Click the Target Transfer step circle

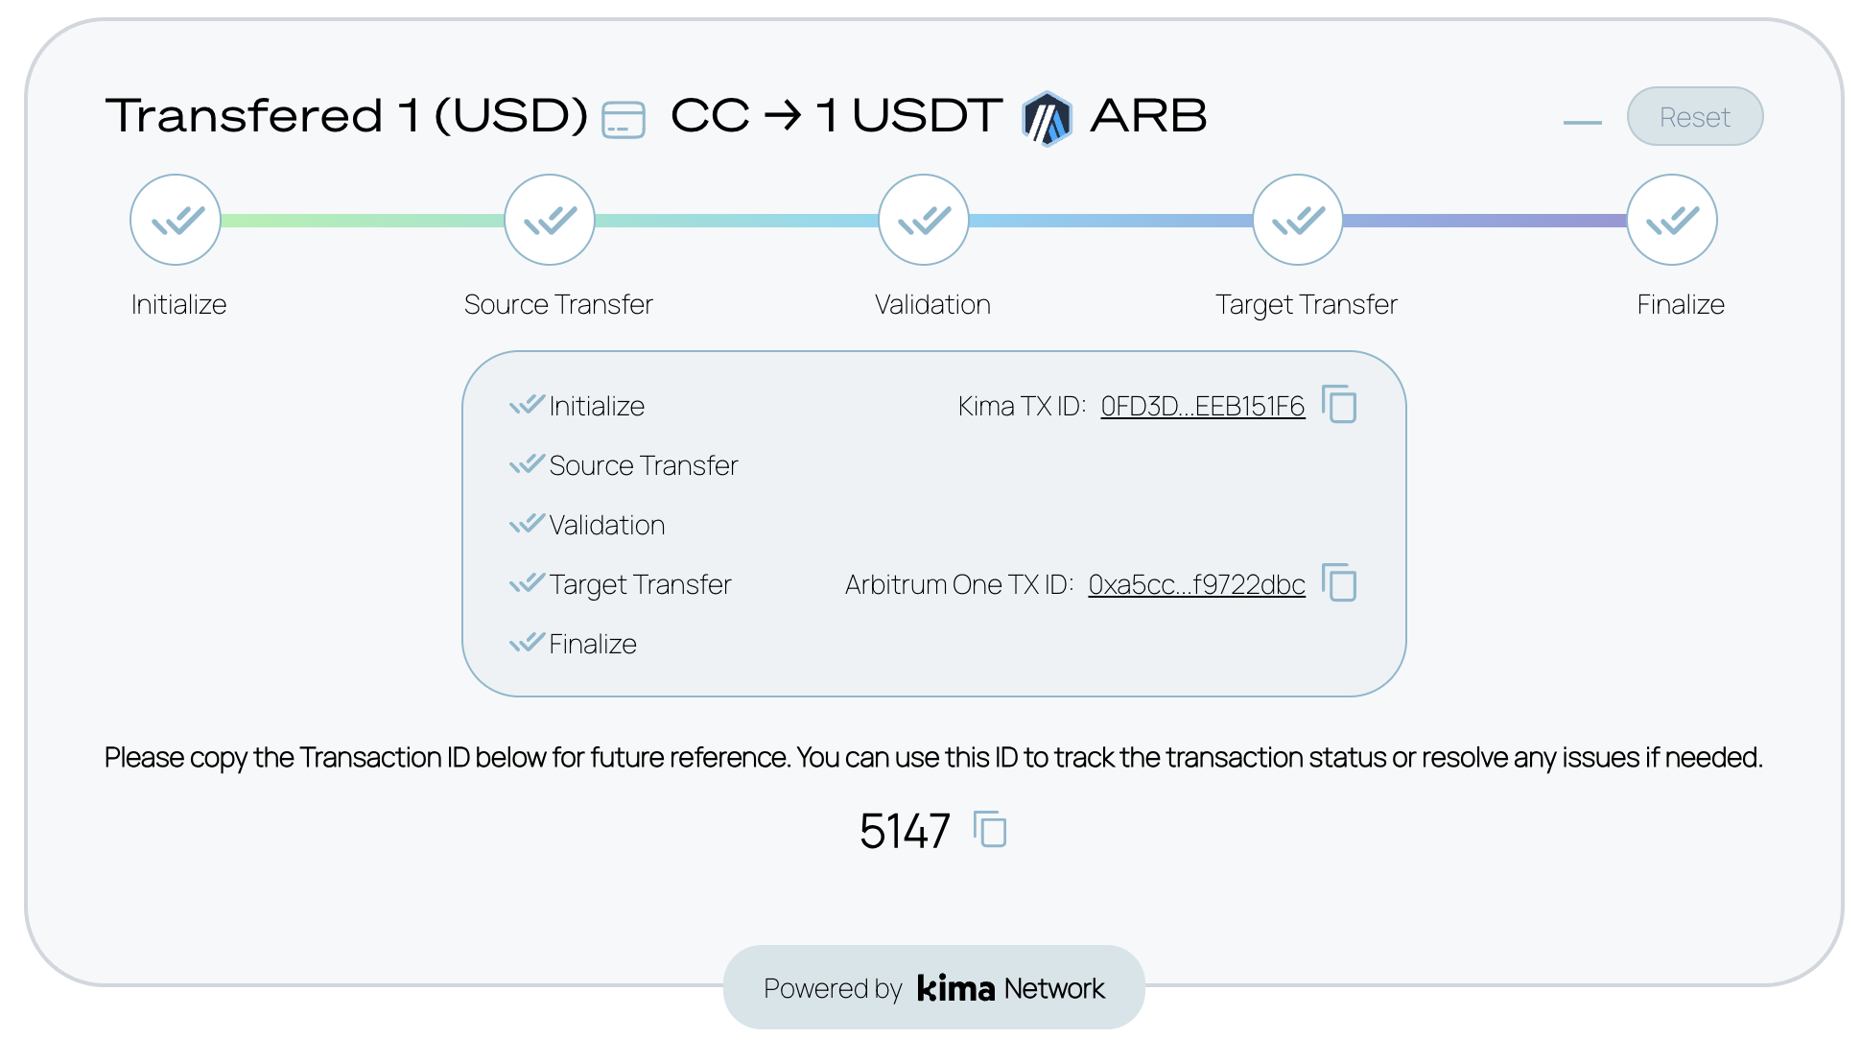[1298, 220]
